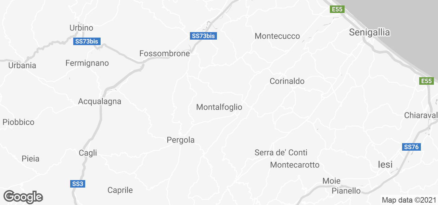This screenshot has width=438, height=205.
Task: Click the SS73bis shield near Urbino
Action: pos(87,41)
